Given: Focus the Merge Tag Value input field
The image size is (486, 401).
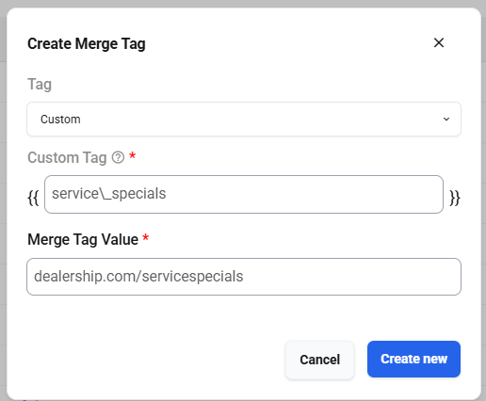Looking at the screenshot, I should point(244,277).
